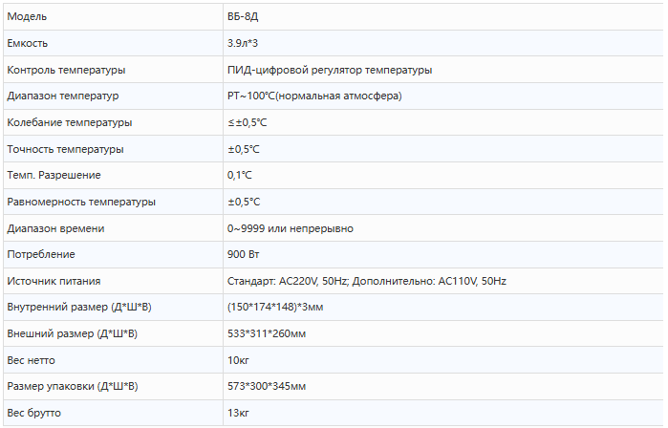
Task: Click the 'Диапазон температур' label
Action: click(x=63, y=96)
